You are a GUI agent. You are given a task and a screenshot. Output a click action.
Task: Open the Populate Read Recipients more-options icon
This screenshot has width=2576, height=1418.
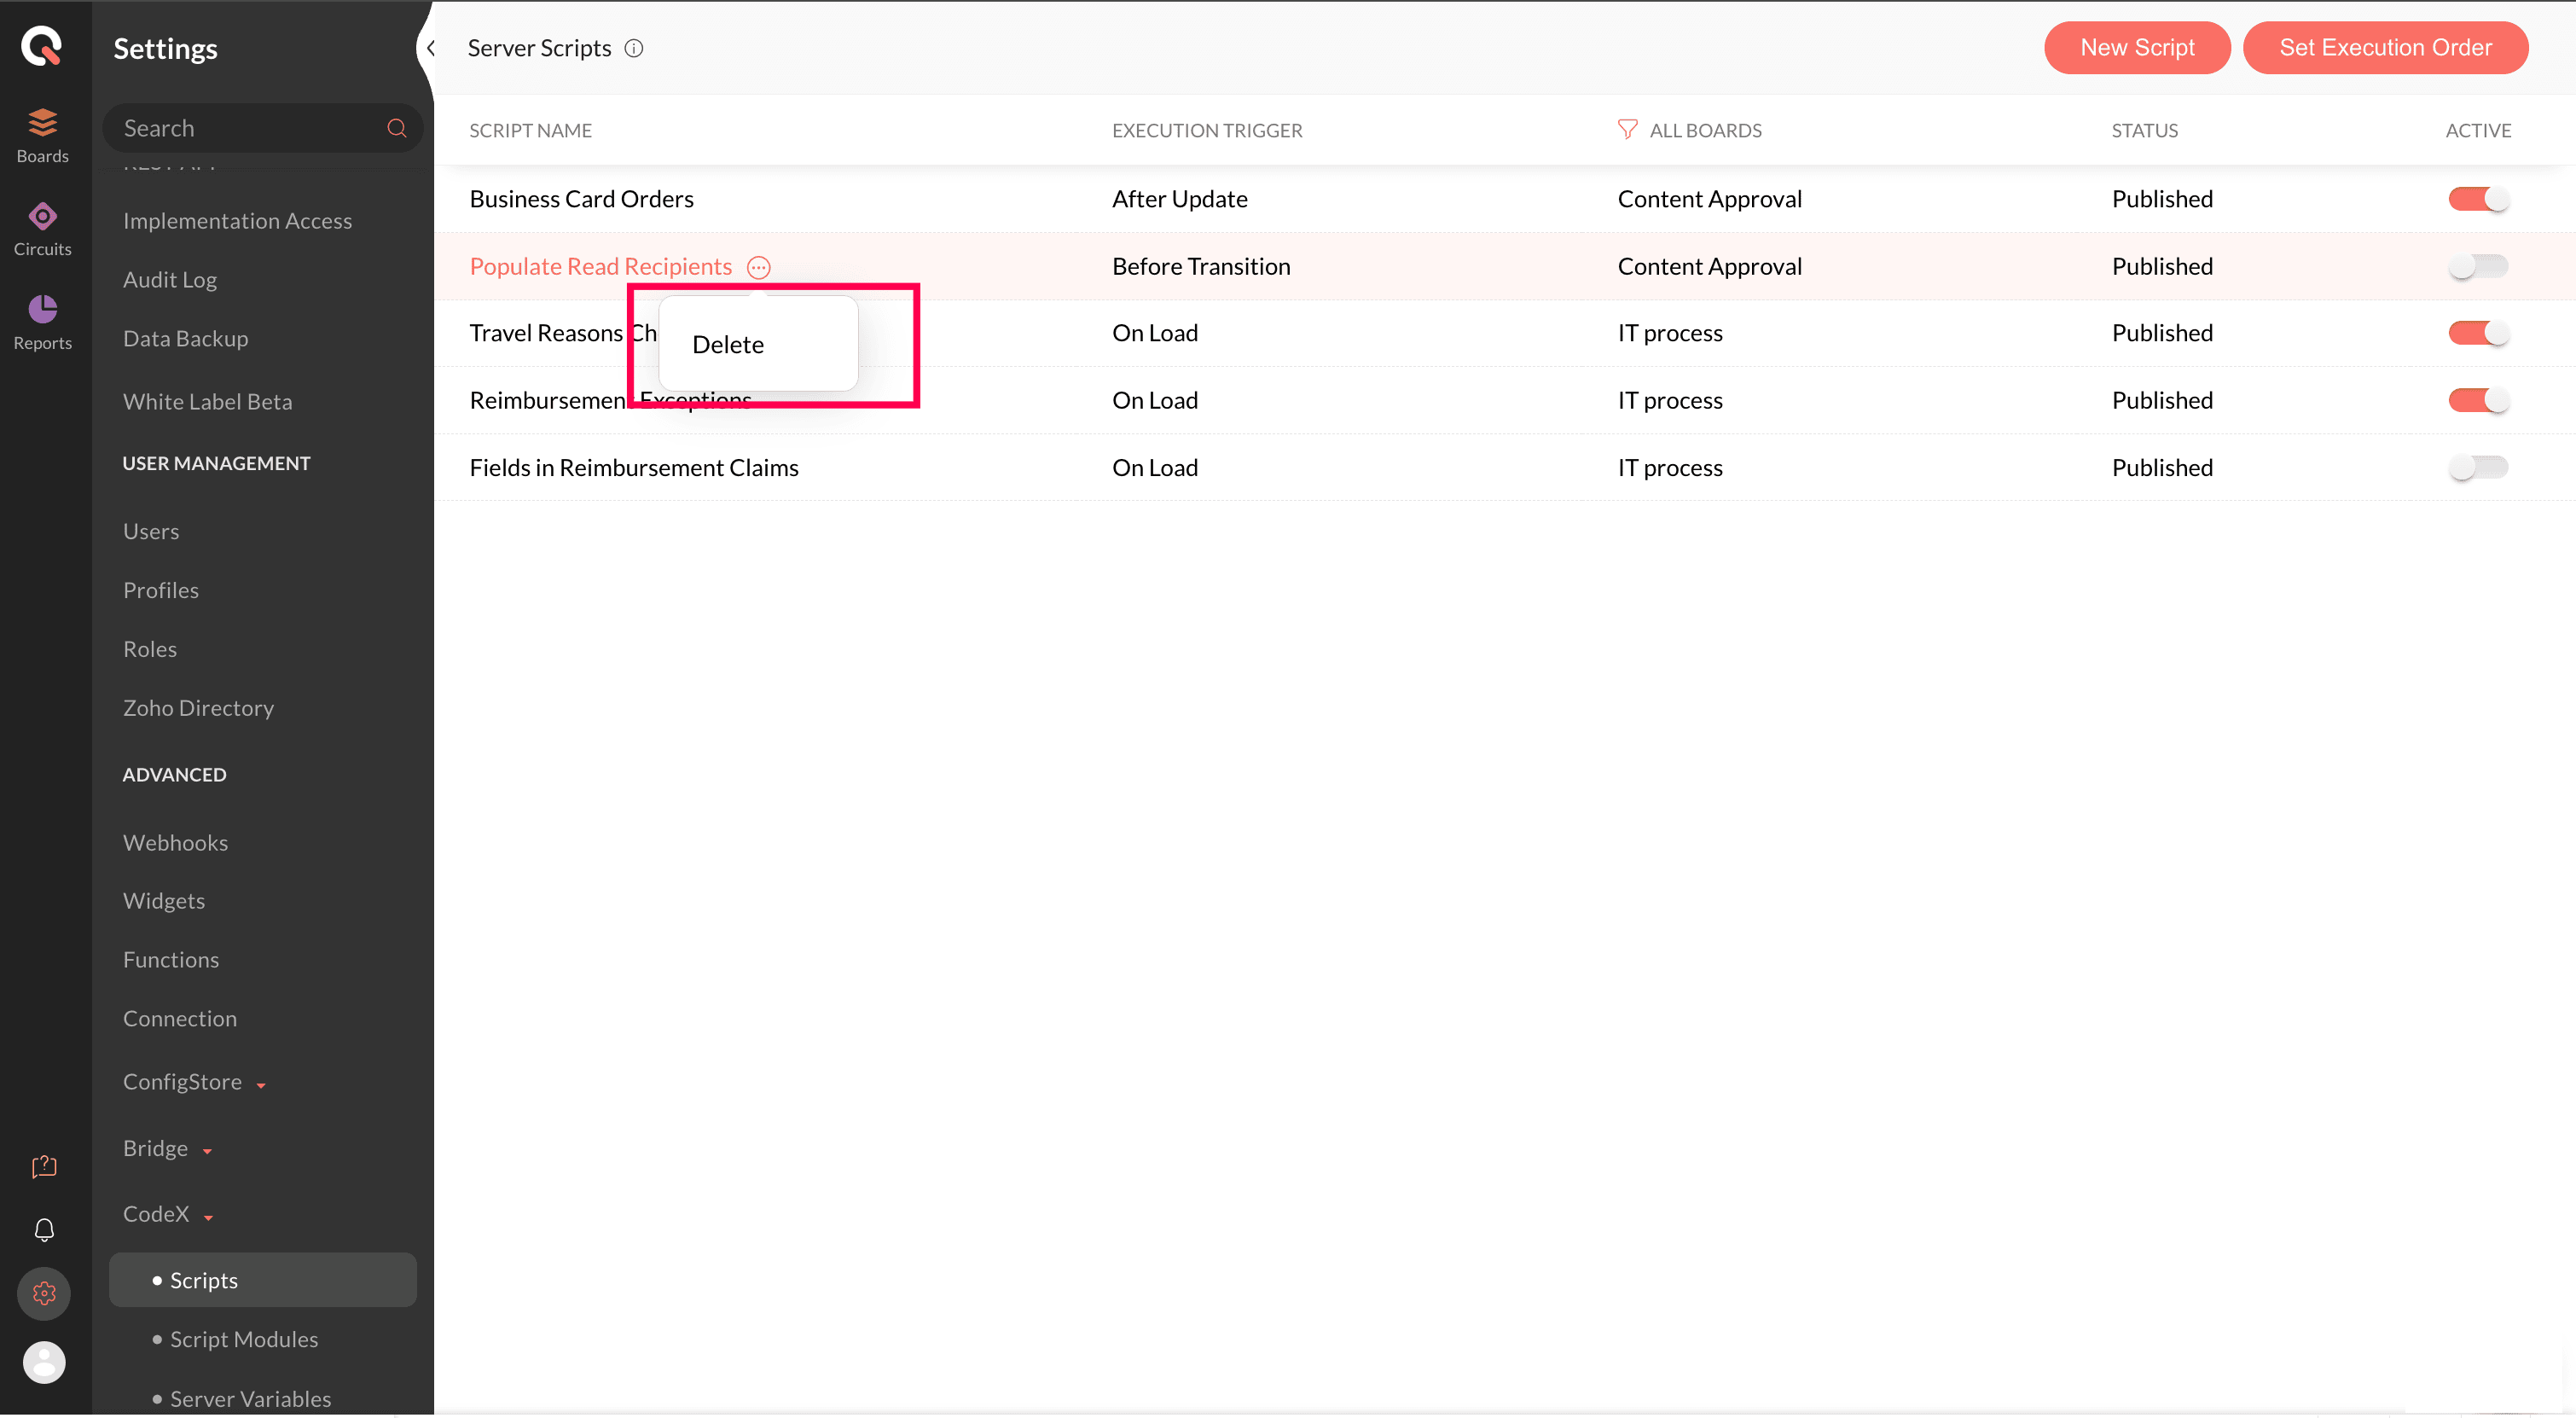pos(759,267)
